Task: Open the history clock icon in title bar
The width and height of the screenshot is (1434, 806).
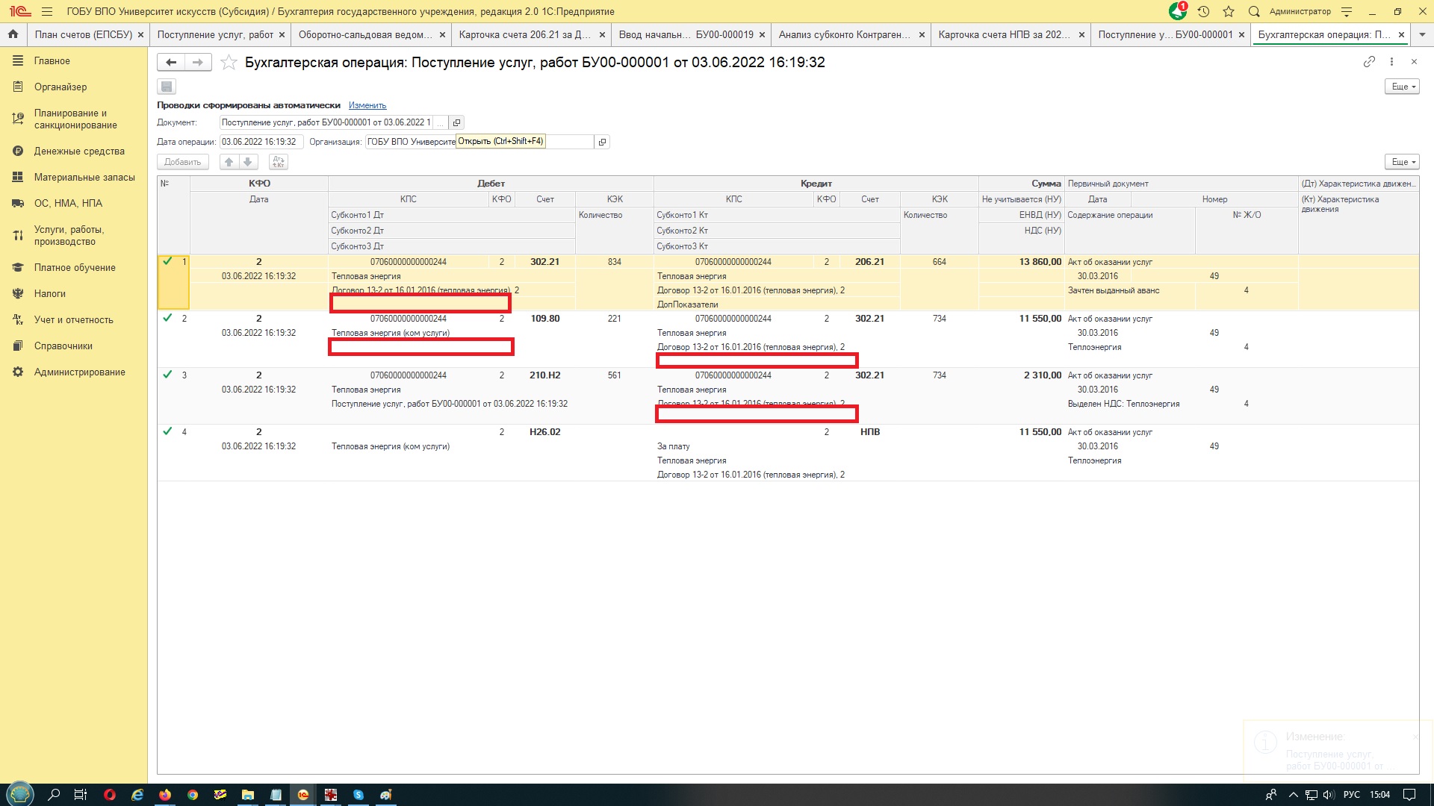Action: click(x=1203, y=12)
